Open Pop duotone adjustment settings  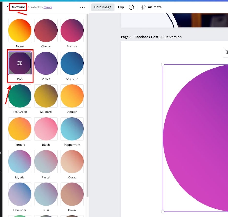pyautogui.click(x=20, y=63)
